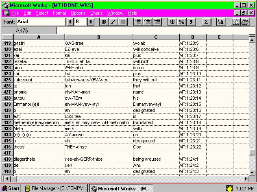Click the select-all corner box
257x192 pixels.
click(7, 37)
